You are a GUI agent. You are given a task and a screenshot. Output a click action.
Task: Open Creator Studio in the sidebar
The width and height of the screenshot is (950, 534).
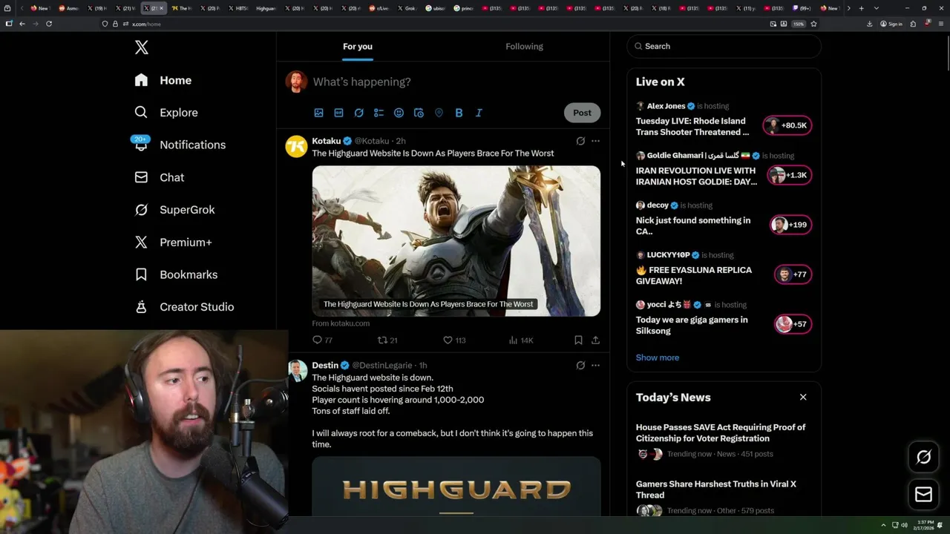(x=185, y=307)
